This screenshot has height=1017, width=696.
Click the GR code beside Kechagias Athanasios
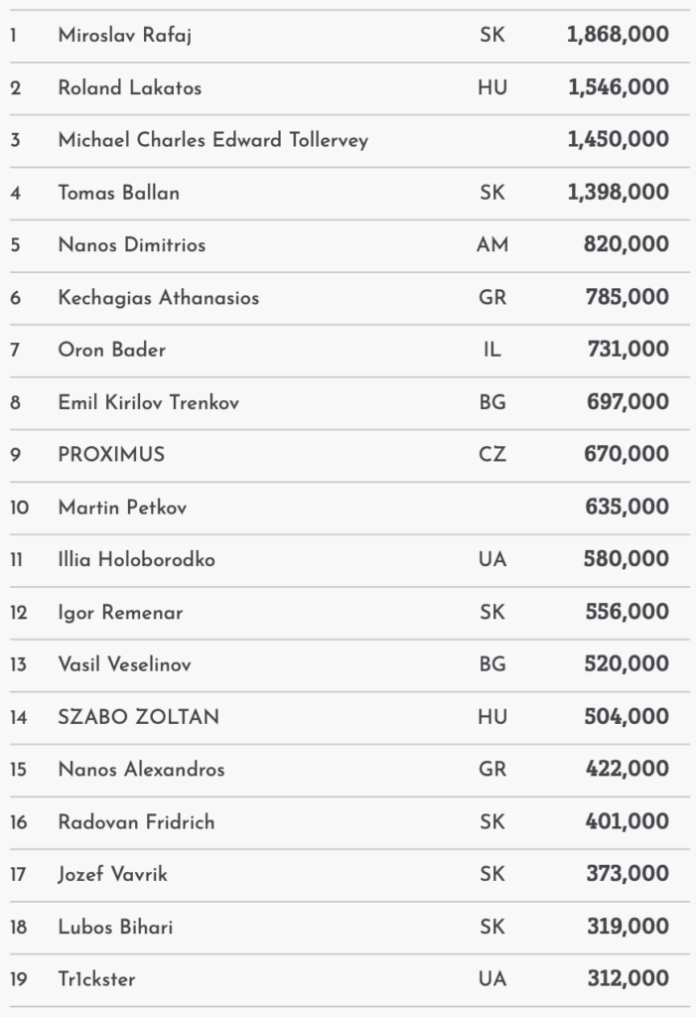coord(492,298)
